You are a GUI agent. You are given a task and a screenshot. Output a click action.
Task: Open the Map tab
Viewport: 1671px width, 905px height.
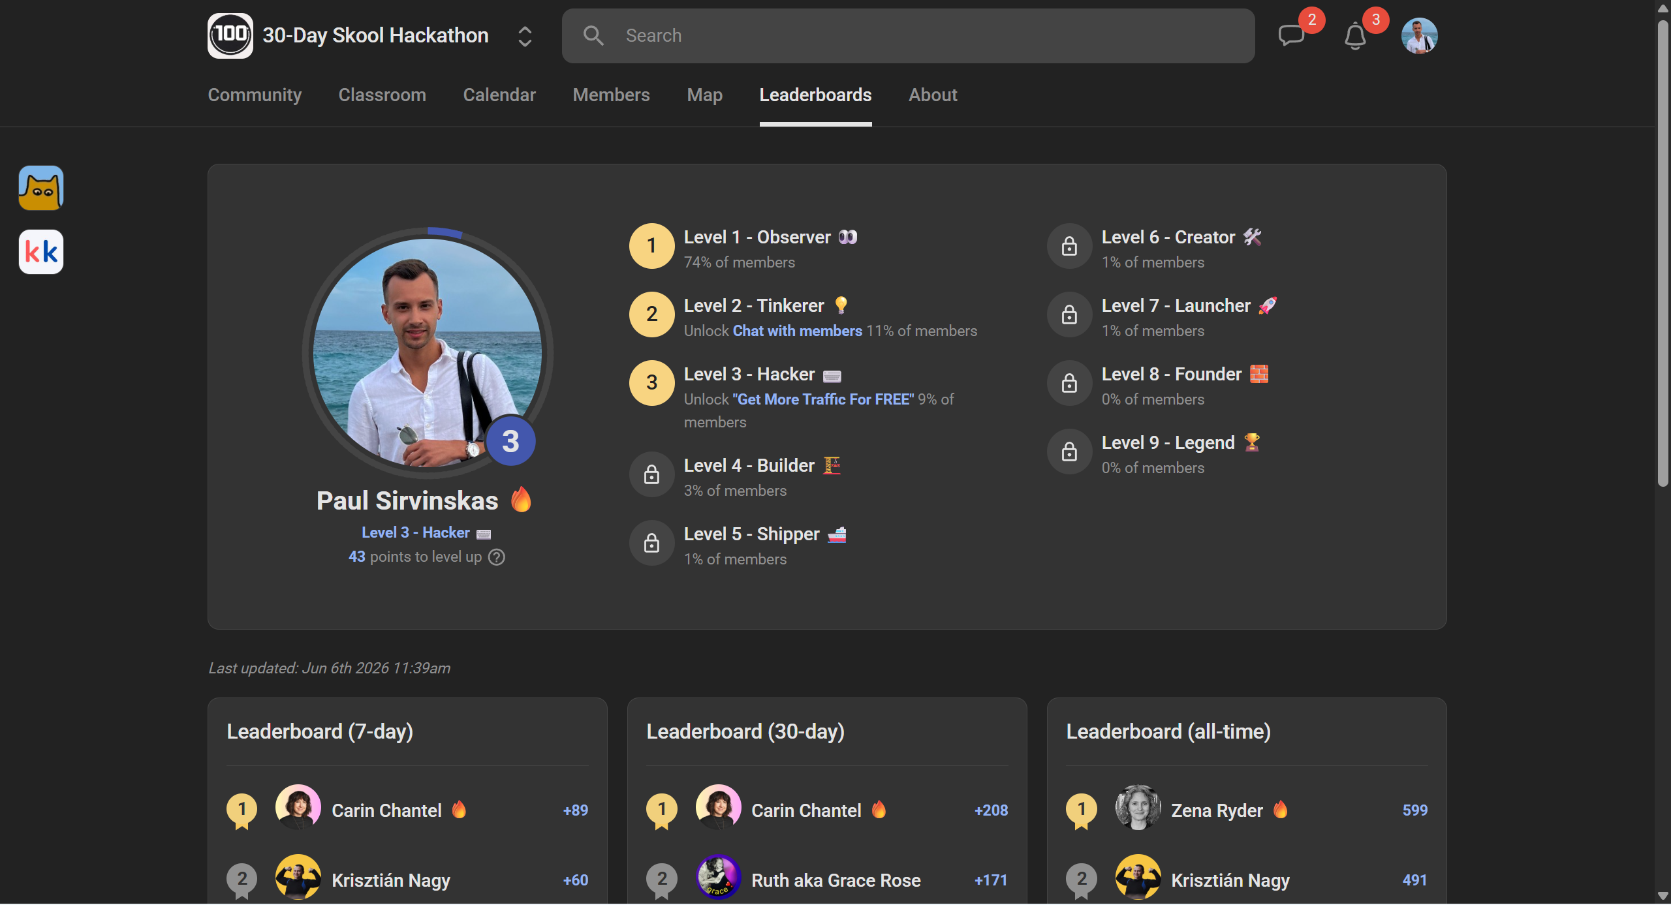(704, 95)
